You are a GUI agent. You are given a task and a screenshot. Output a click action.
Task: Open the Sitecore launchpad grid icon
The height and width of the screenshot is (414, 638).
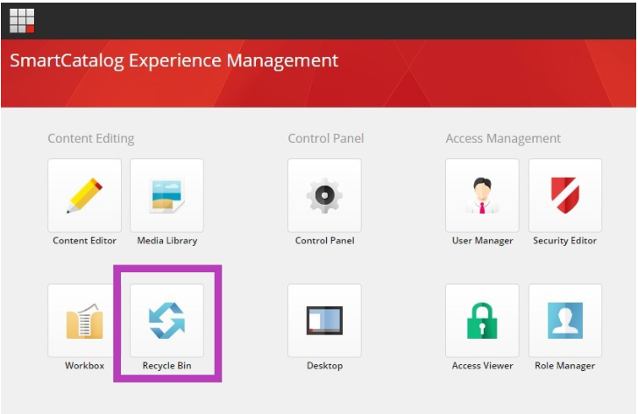[22, 20]
